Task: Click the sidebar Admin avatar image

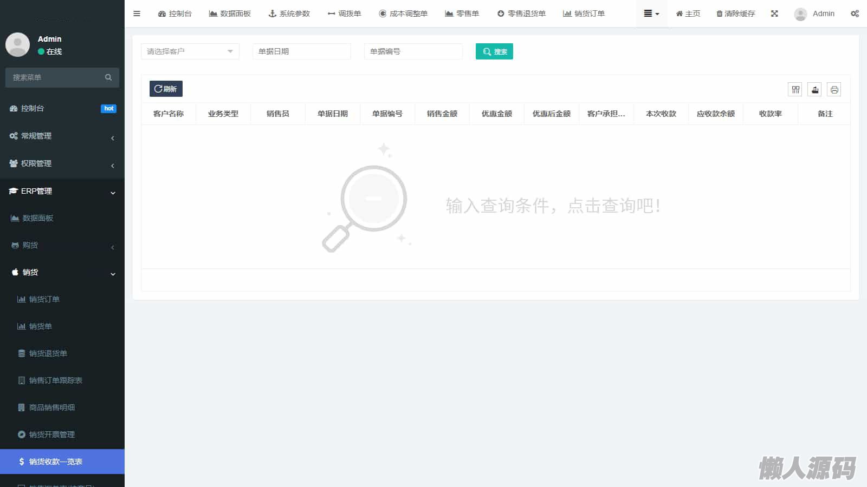Action: pos(17,44)
